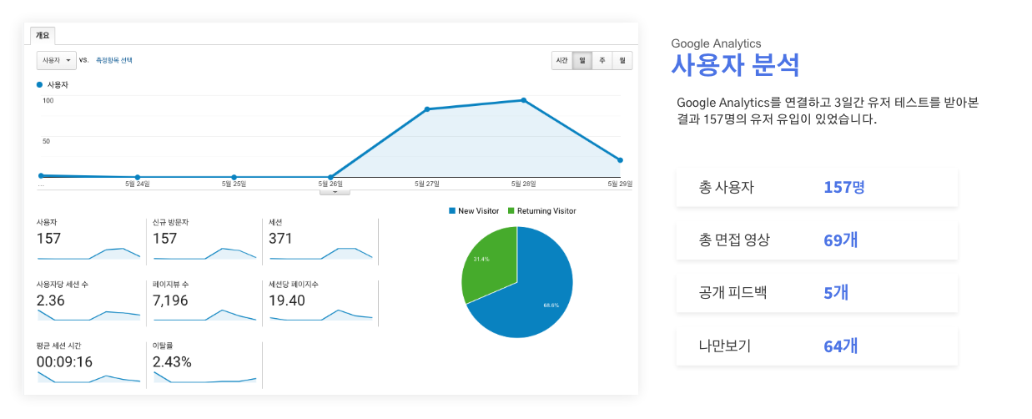
Task: Click the 공개 피드백 5개 card
Action: click(x=817, y=293)
